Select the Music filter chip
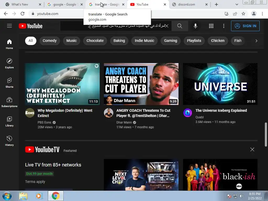This screenshot has width=268, height=201. [x=71, y=41]
